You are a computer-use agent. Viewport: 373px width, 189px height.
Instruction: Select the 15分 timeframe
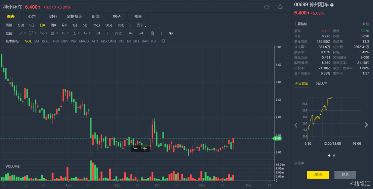(x=97, y=25)
